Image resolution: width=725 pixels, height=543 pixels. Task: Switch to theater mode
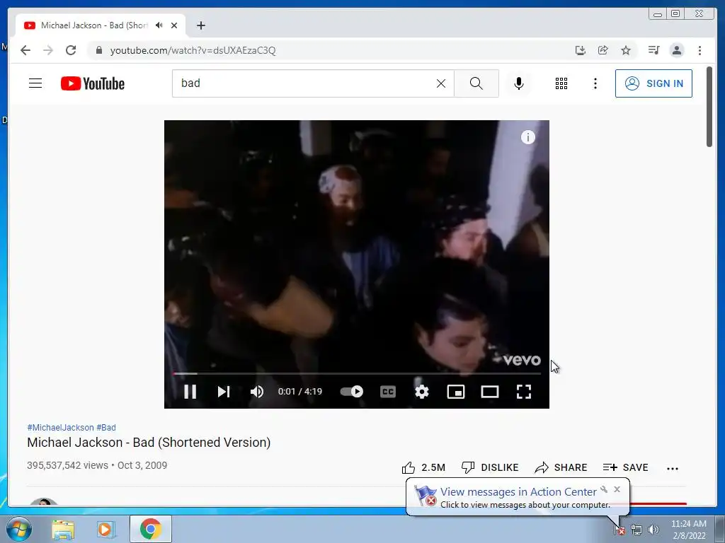490,392
